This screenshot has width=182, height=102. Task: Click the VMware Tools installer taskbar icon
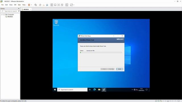104,90
